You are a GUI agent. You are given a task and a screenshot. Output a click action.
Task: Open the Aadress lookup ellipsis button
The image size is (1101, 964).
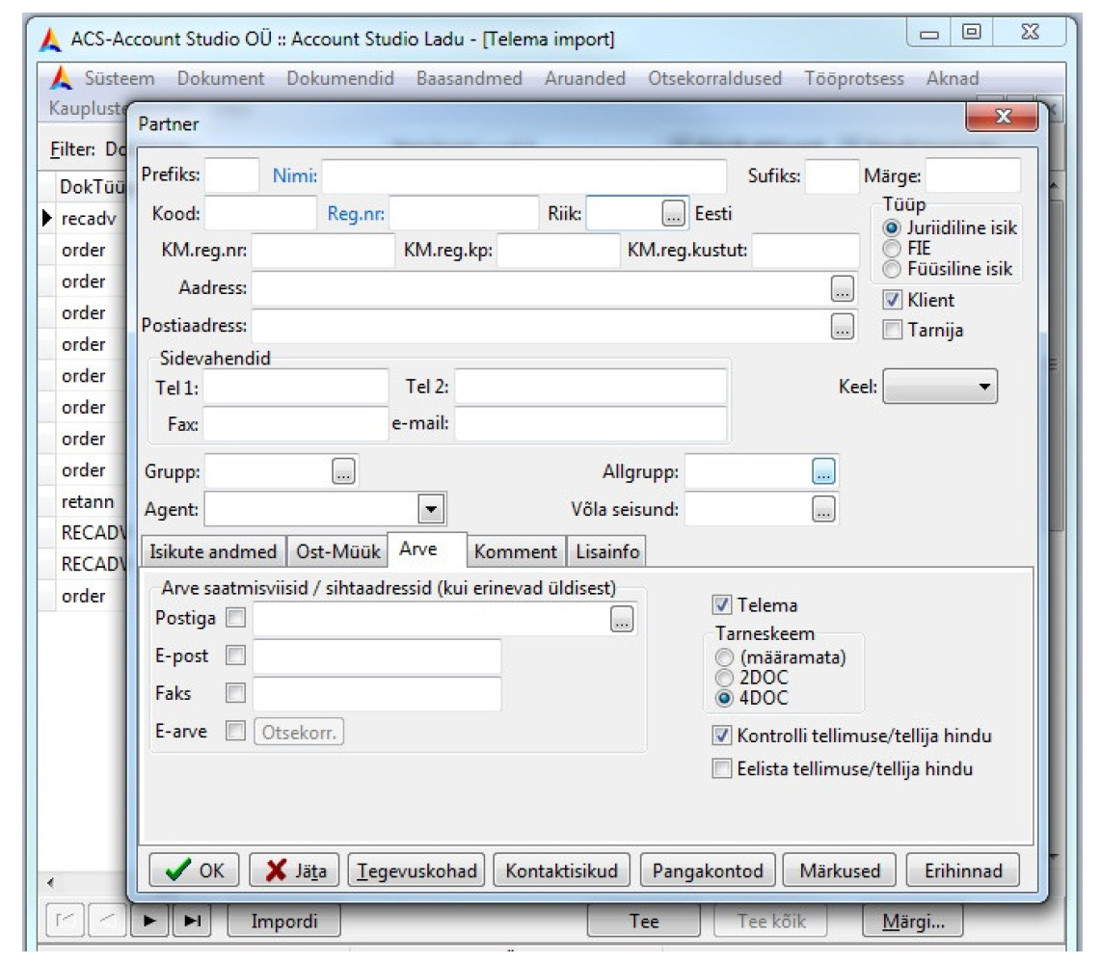[842, 288]
